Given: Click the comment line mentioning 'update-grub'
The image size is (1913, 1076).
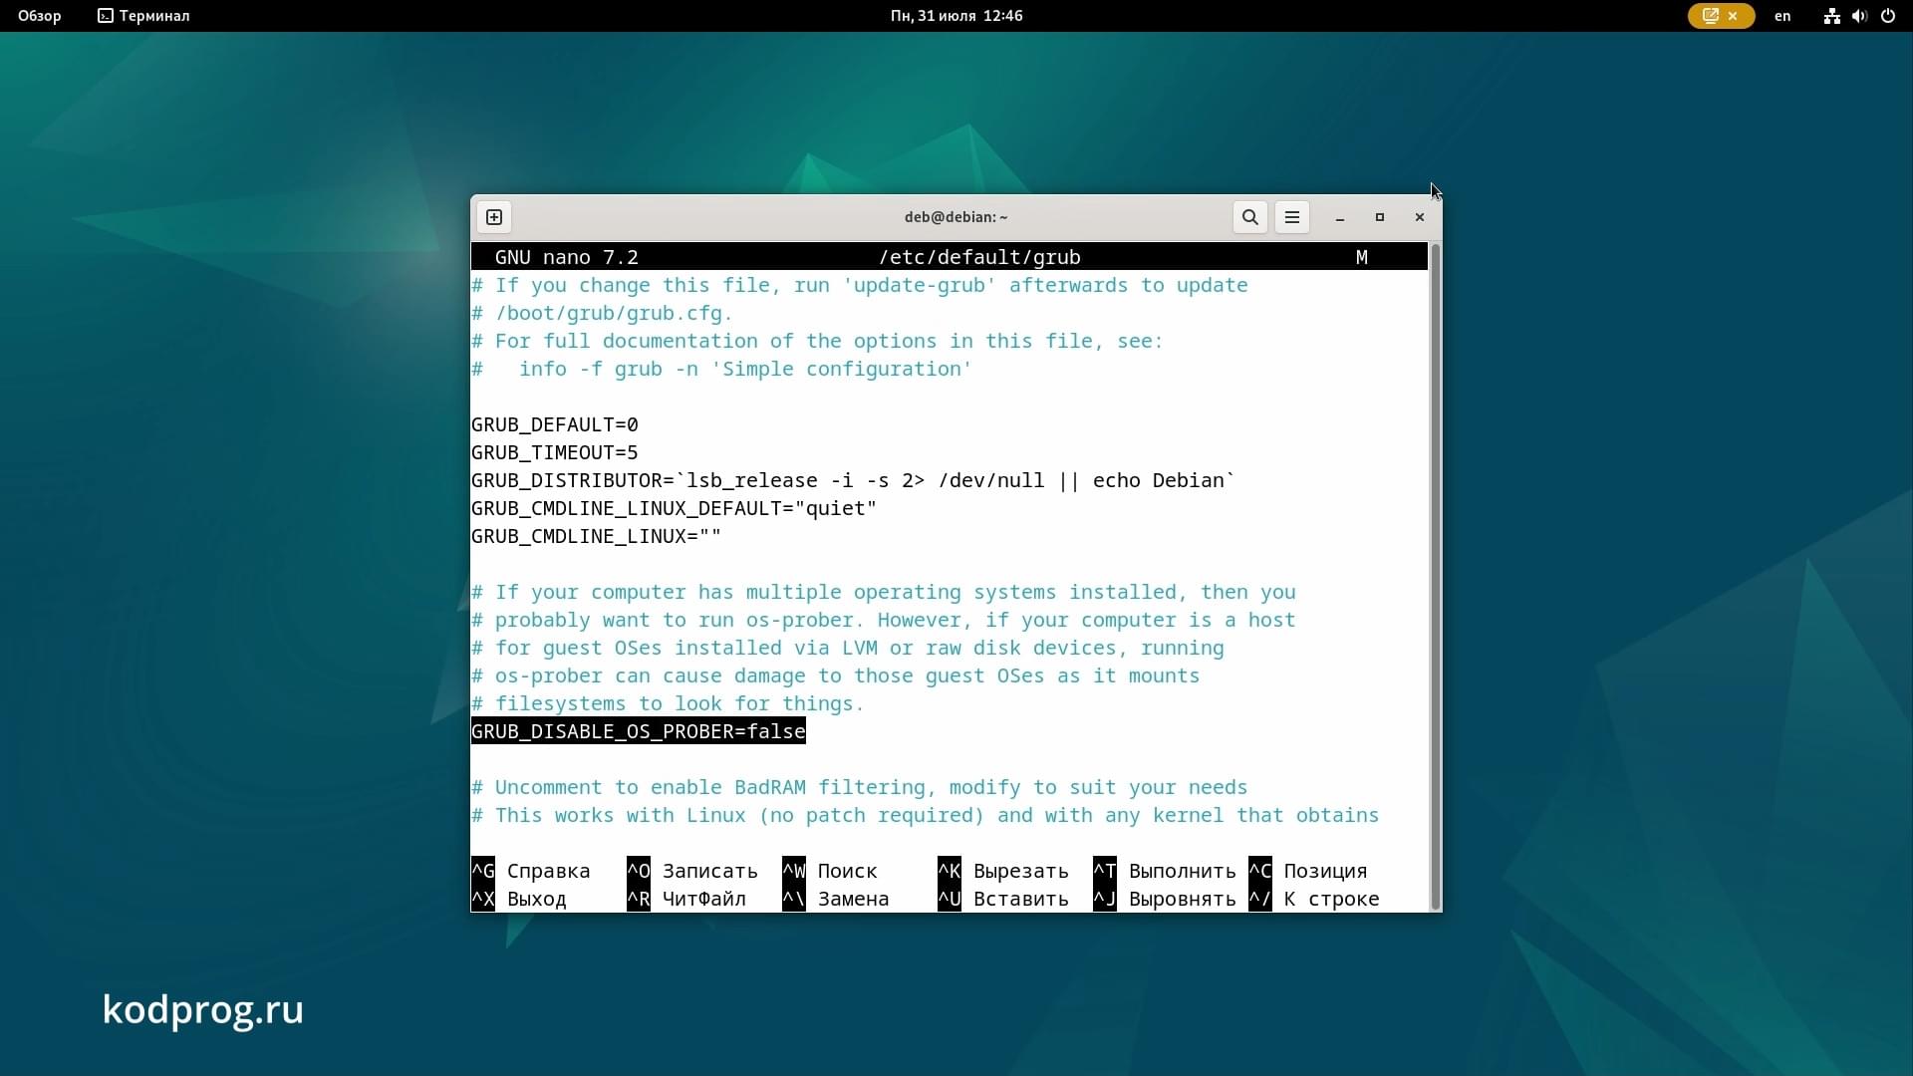Looking at the screenshot, I should [x=859, y=285].
